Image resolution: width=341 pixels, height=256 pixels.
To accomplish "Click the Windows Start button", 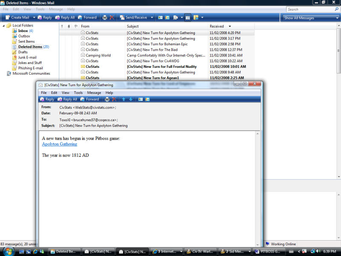I will (8, 251).
